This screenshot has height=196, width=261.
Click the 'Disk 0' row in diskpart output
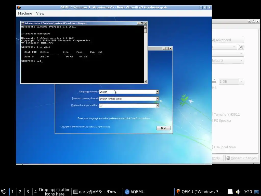56,57
